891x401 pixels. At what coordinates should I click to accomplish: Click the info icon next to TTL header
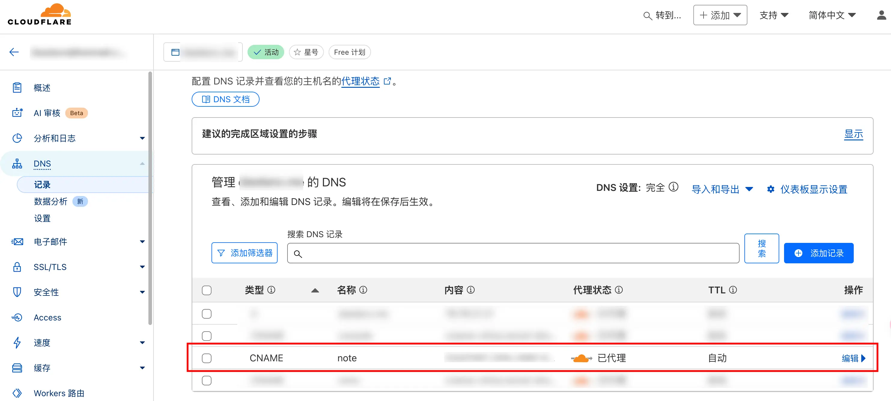733,290
